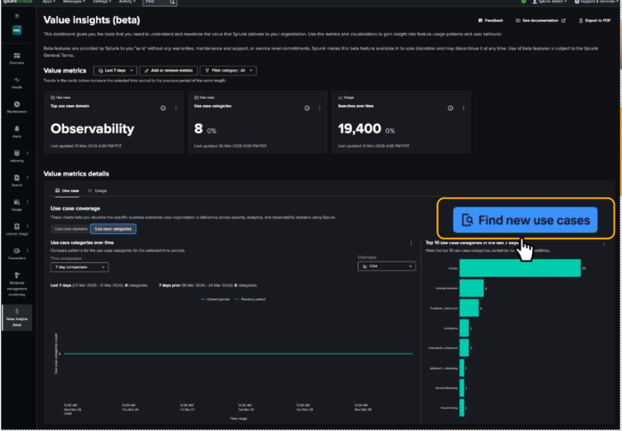Click the Observability value on domain card
This screenshot has width=622, height=431.
tap(92, 128)
